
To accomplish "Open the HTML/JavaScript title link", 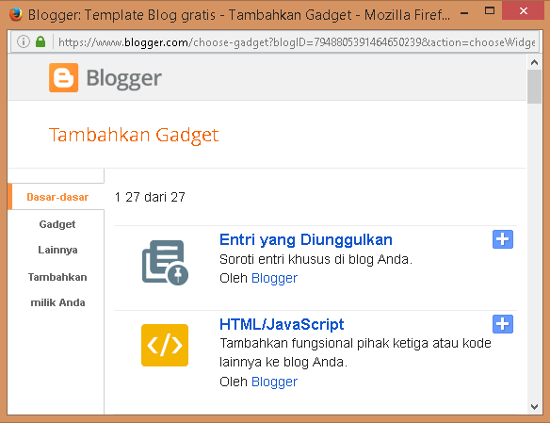I will coord(282,324).
